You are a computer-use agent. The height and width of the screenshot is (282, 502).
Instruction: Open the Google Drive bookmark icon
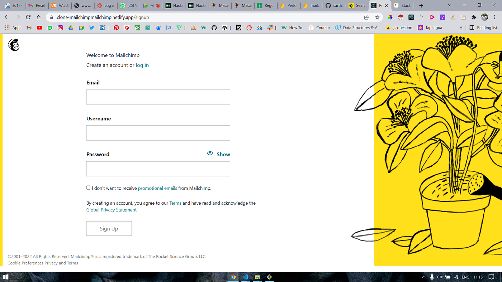pyautogui.click(x=71, y=28)
